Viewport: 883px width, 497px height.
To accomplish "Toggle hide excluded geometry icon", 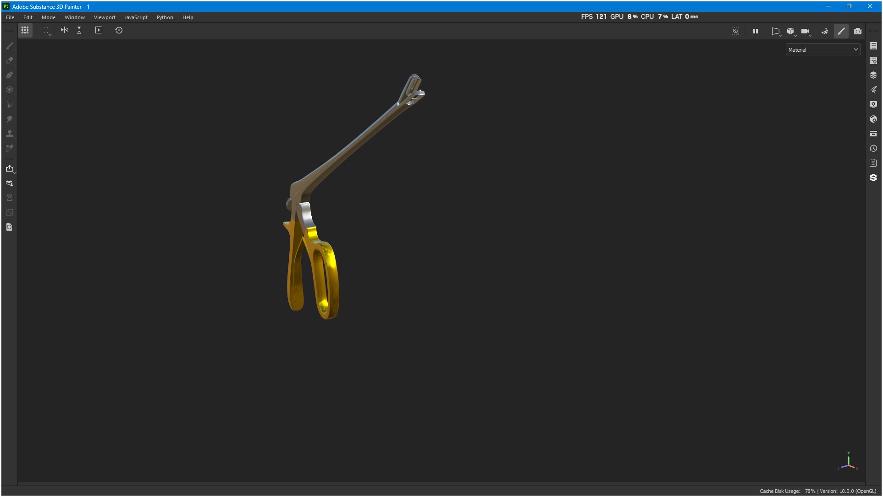I will 735,31.
